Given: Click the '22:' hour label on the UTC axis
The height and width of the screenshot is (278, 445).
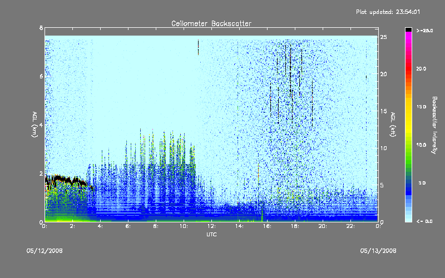Looking at the screenshot, I should (x=351, y=226).
